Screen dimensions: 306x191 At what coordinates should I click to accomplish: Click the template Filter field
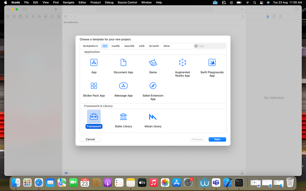click(209, 46)
